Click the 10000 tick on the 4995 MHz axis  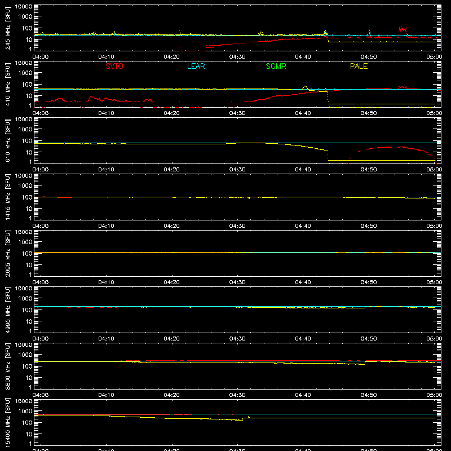coord(24,289)
